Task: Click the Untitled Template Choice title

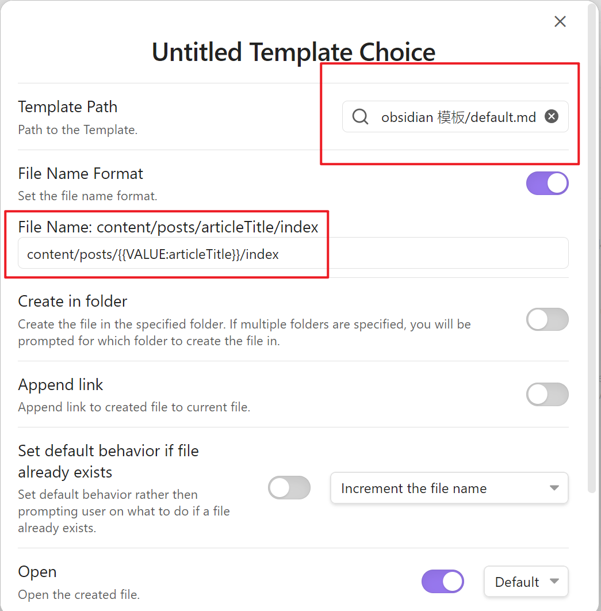Action: [x=293, y=52]
